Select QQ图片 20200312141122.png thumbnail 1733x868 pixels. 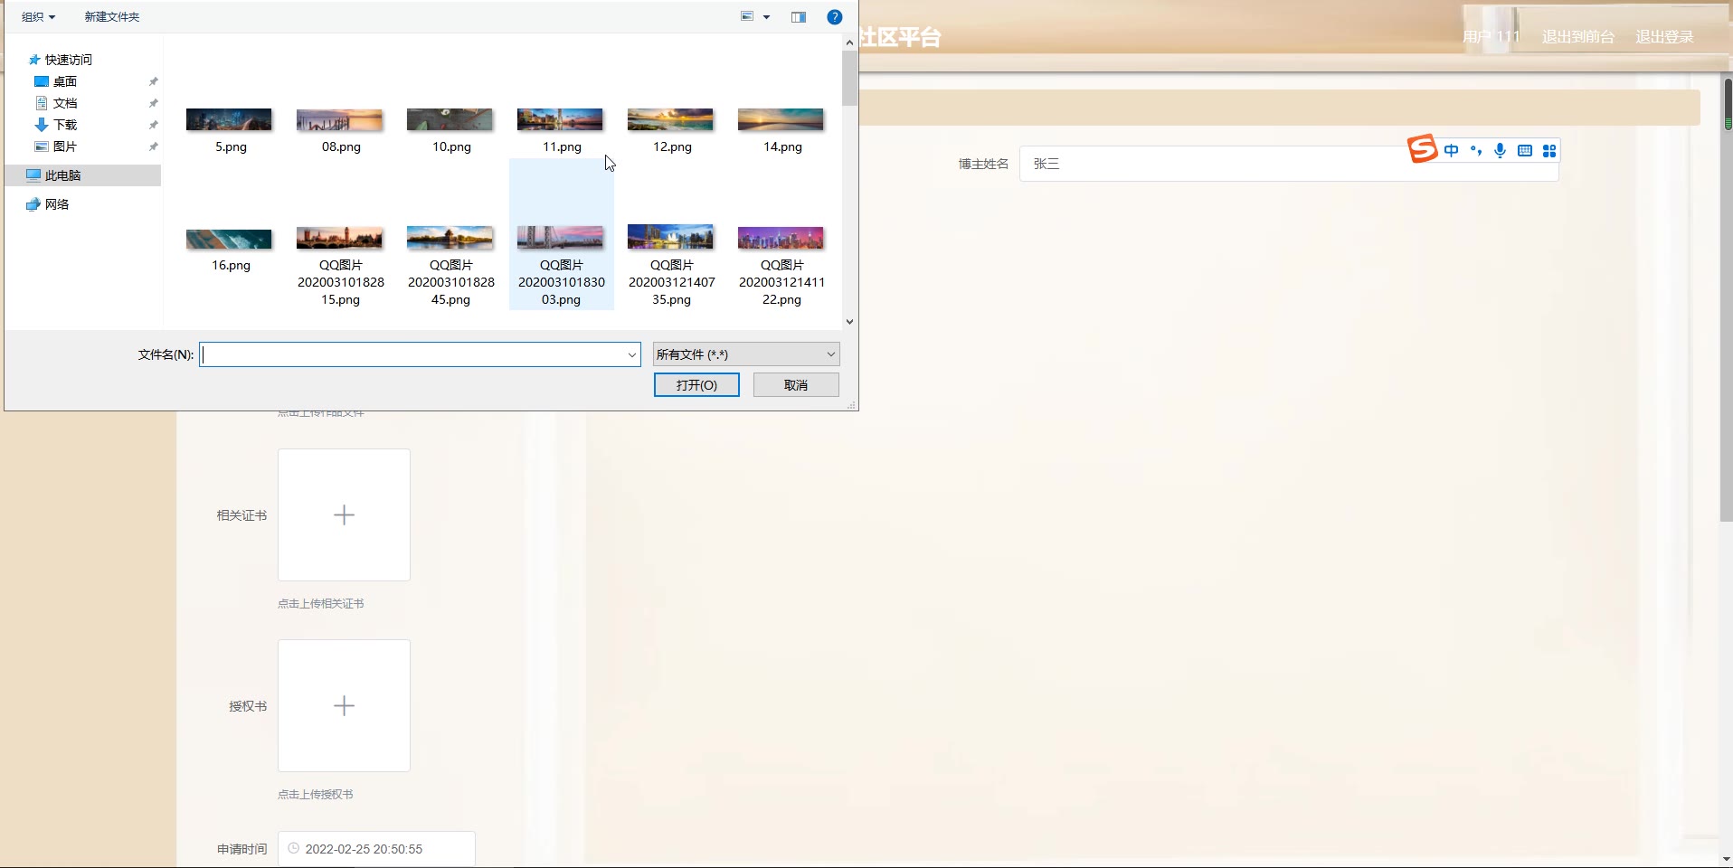(x=781, y=238)
